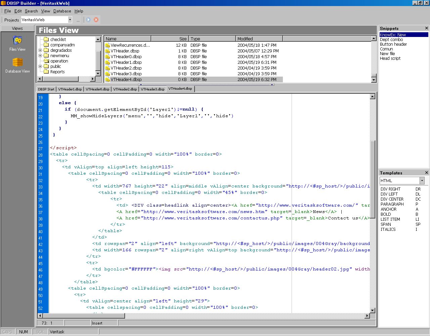Screen dimensions: 430x336
Task: Insert the ITALICS template
Action: (x=388, y=229)
